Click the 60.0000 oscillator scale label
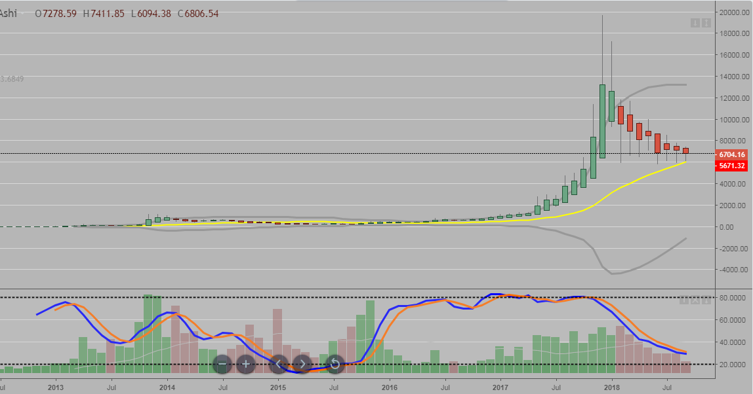The height and width of the screenshot is (394, 753). pyautogui.click(x=732, y=319)
